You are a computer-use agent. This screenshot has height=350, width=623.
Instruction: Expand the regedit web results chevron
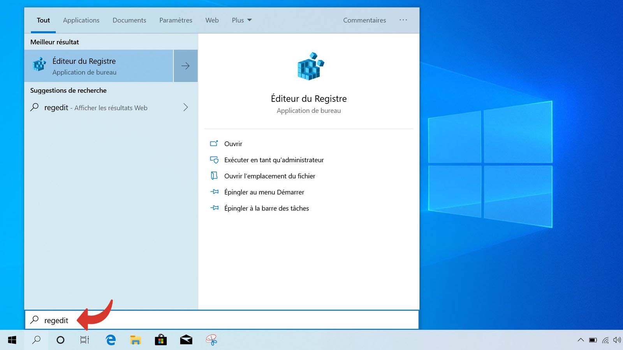[x=185, y=107]
